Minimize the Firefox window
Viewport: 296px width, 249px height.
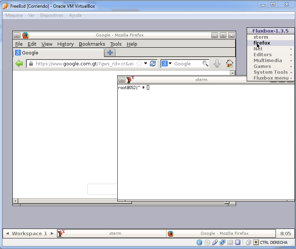215,35
